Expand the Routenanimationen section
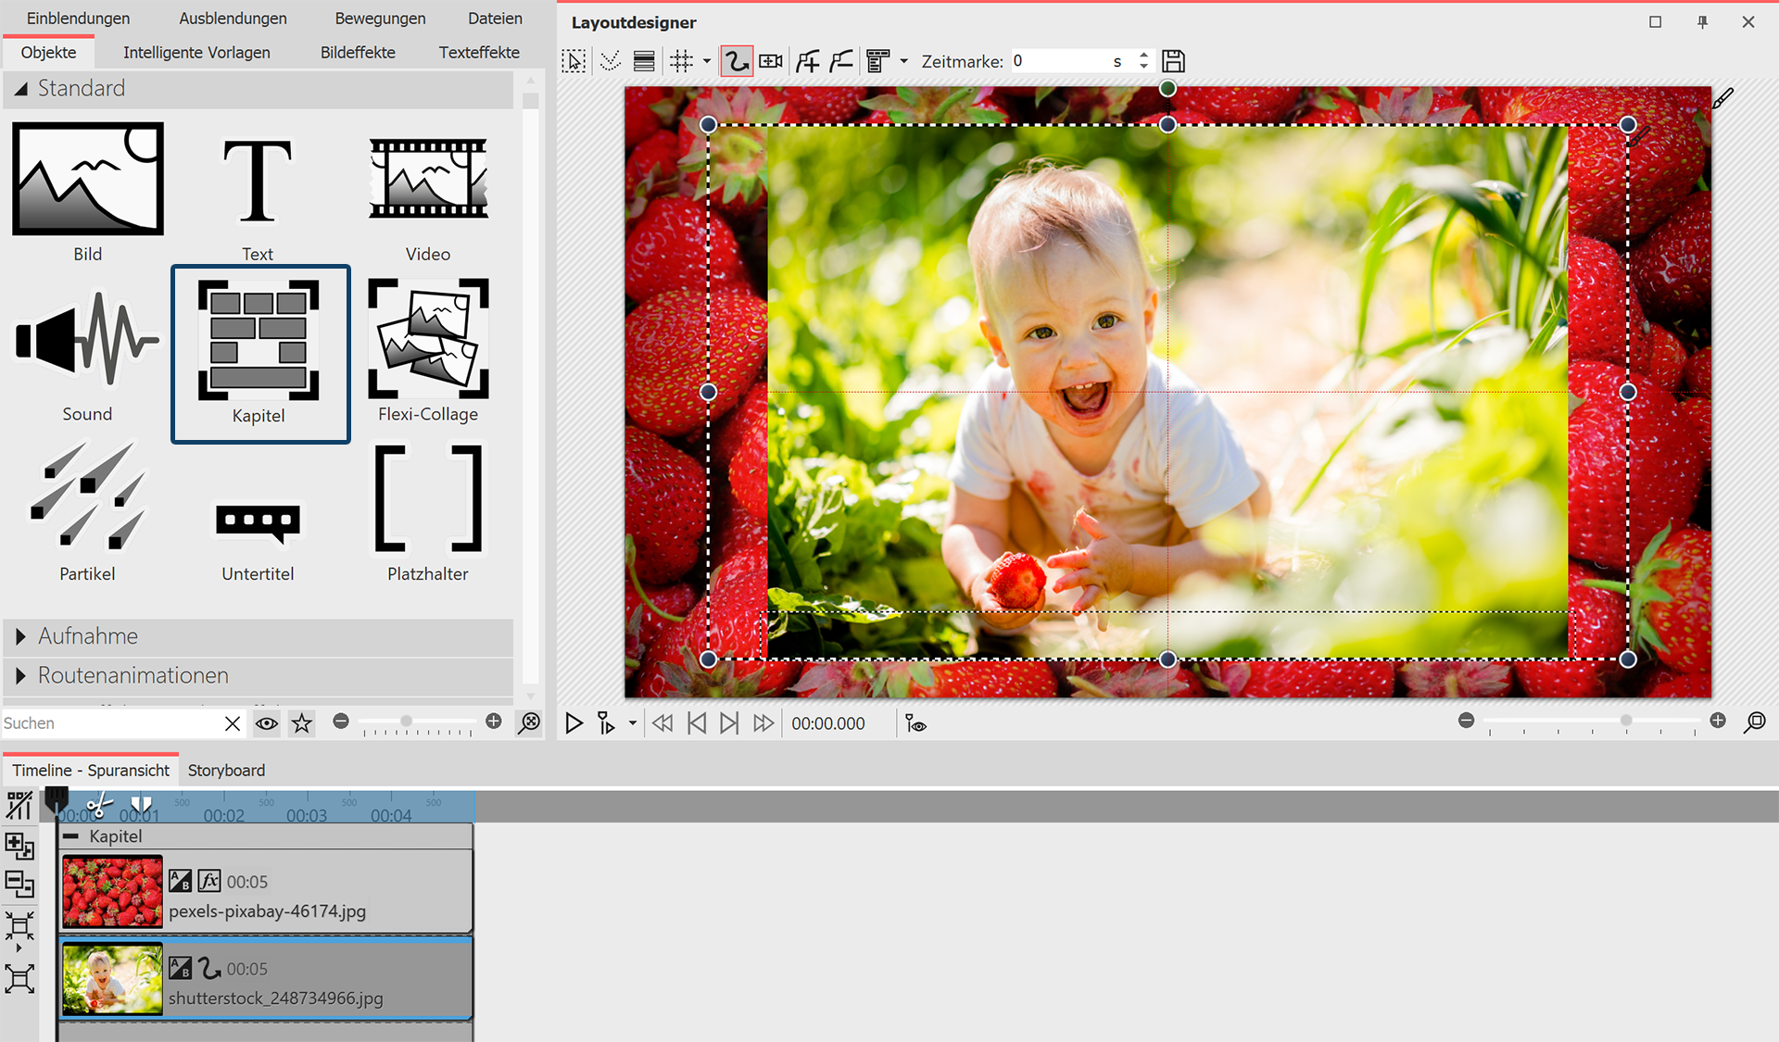Image resolution: width=1779 pixels, height=1042 pixels. [132, 675]
